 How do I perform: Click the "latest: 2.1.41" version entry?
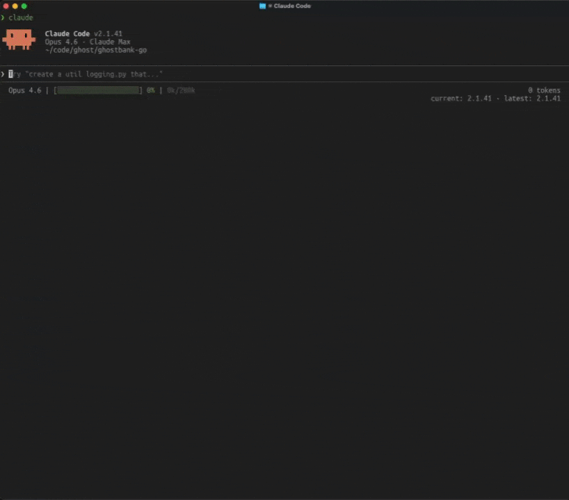pyautogui.click(x=532, y=99)
